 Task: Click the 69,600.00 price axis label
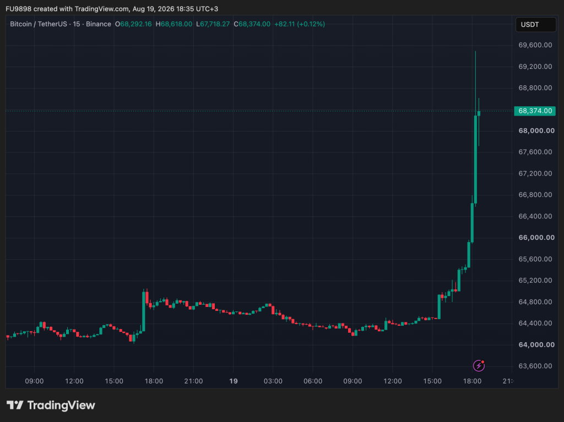[x=535, y=45]
